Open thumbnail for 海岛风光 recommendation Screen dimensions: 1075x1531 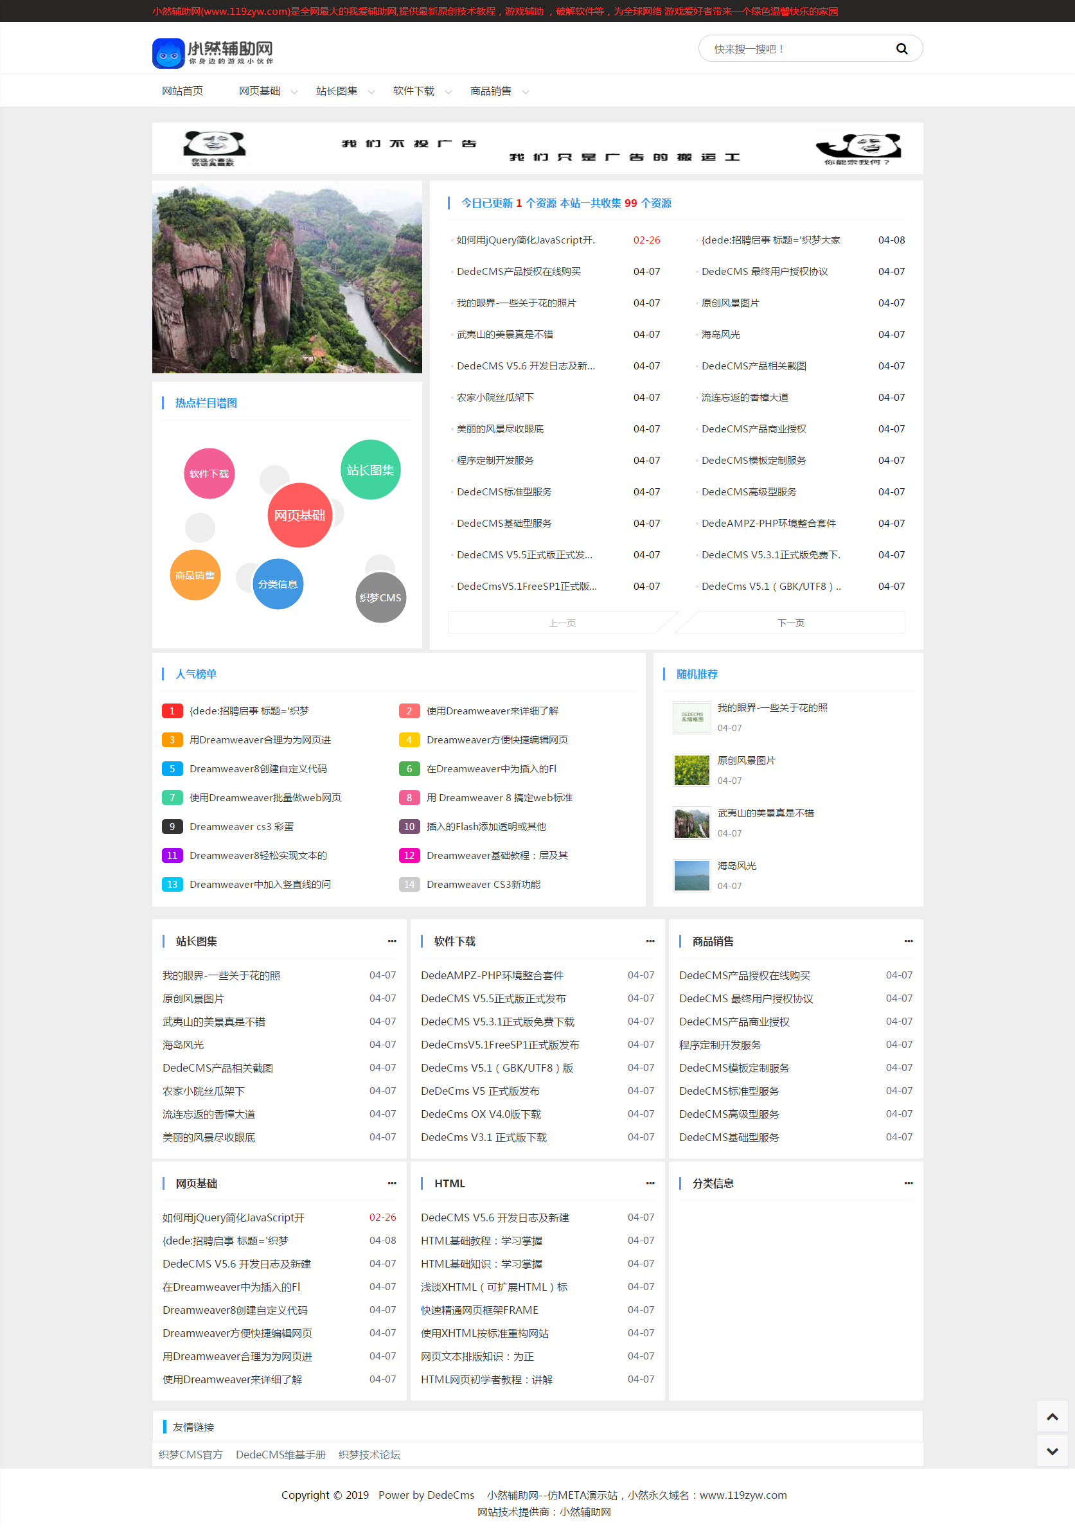click(691, 876)
